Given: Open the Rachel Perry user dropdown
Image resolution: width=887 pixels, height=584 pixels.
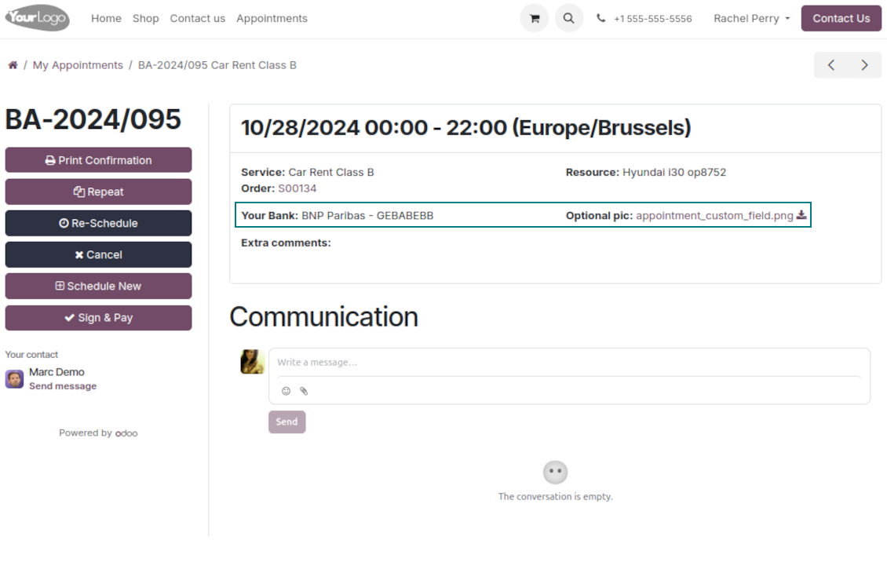Looking at the screenshot, I should [x=751, y=19].
